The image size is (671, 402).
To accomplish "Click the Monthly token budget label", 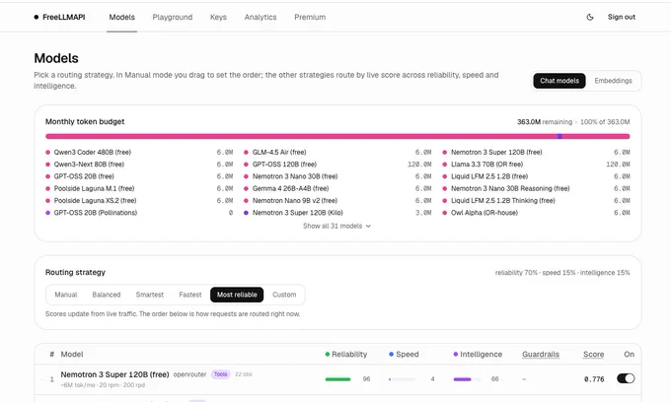I will point(85,121).
